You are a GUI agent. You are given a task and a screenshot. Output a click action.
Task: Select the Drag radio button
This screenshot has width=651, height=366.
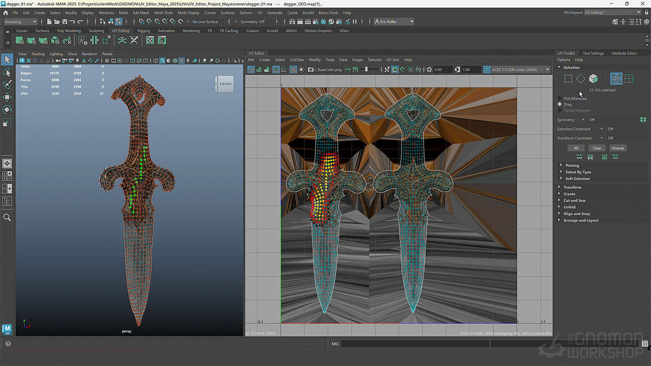[560, 104]
